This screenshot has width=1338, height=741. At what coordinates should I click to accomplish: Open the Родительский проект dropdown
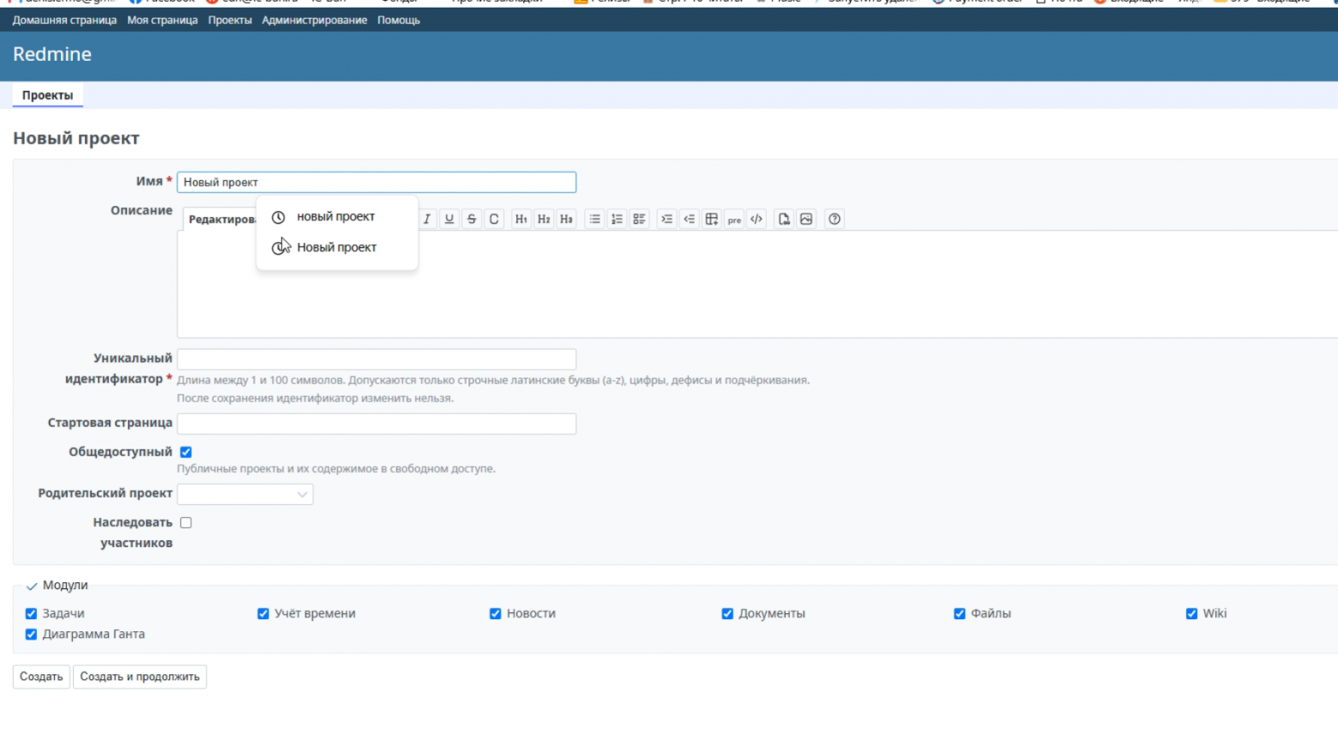pos(245,494)
